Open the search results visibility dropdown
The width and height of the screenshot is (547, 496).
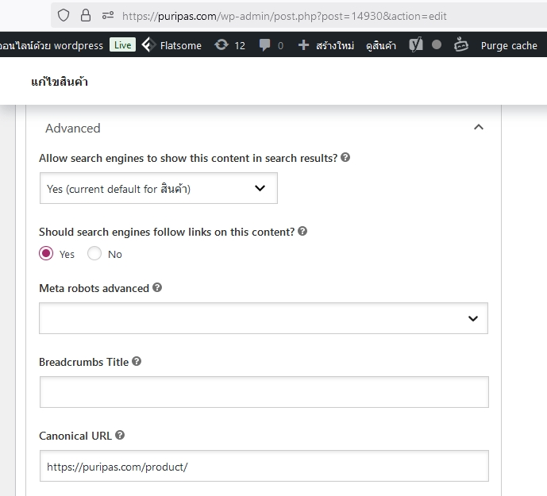[158, 189]
